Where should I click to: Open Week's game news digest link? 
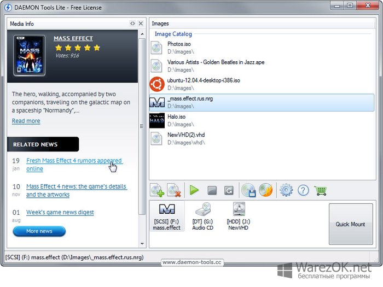tap(60, 212)
